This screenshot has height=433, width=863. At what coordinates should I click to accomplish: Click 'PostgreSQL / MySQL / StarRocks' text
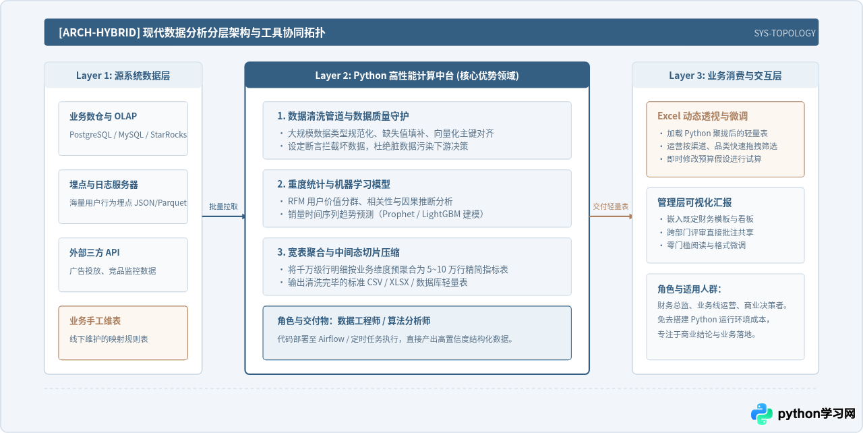(x=128, y=134)
